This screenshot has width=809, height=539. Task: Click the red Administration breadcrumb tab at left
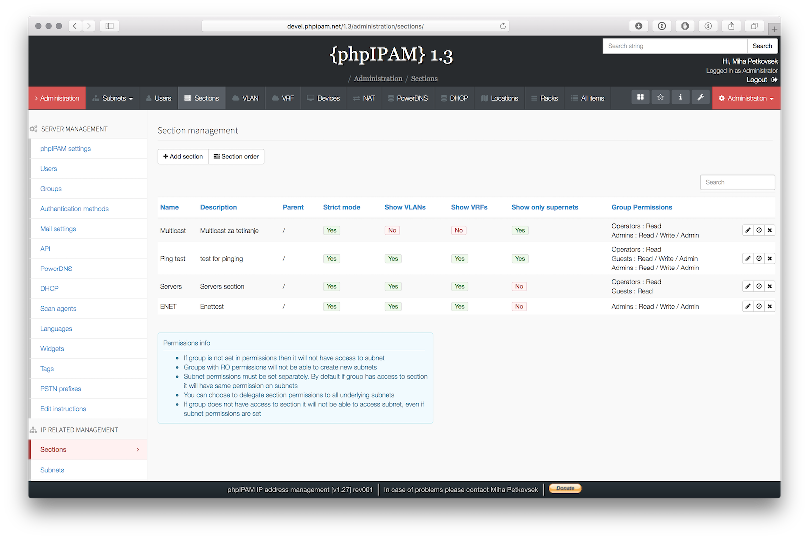click(x=57, y=98)
